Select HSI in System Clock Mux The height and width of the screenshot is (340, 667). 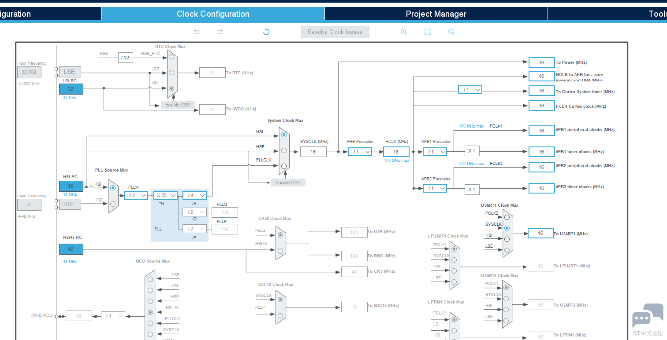284,135
